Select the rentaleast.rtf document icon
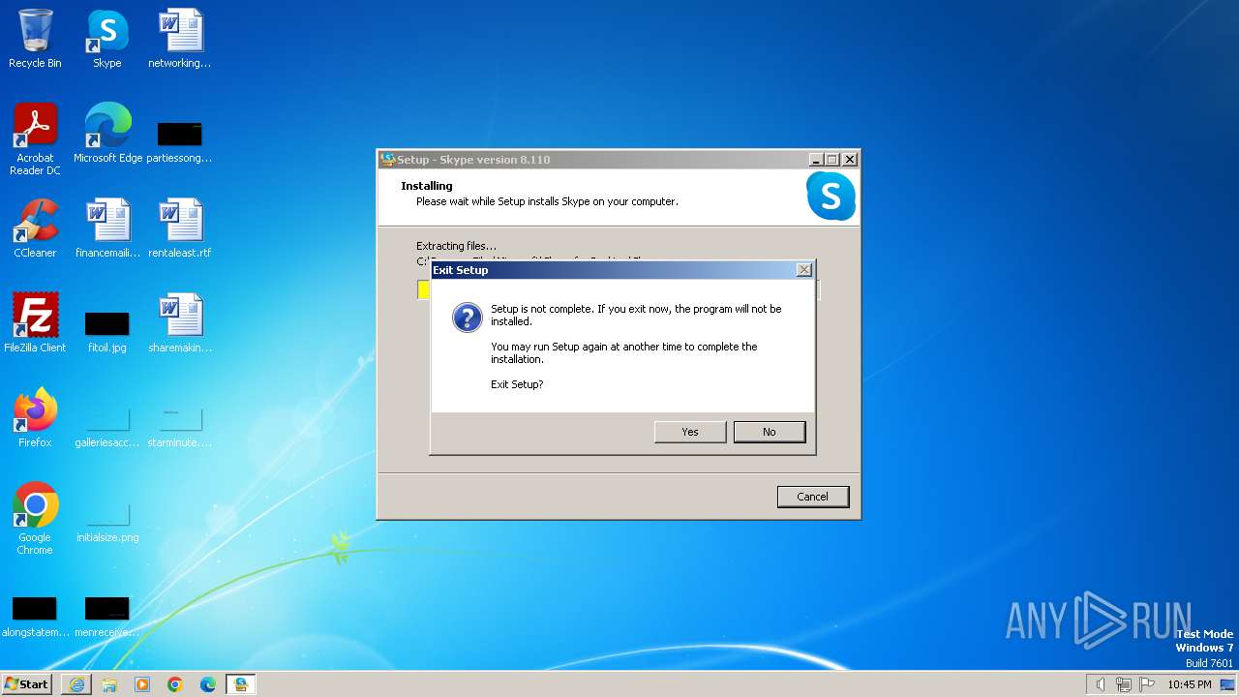Image resolution: width=1239 pixels, height=697 pixels. click(x=180, y=228)
